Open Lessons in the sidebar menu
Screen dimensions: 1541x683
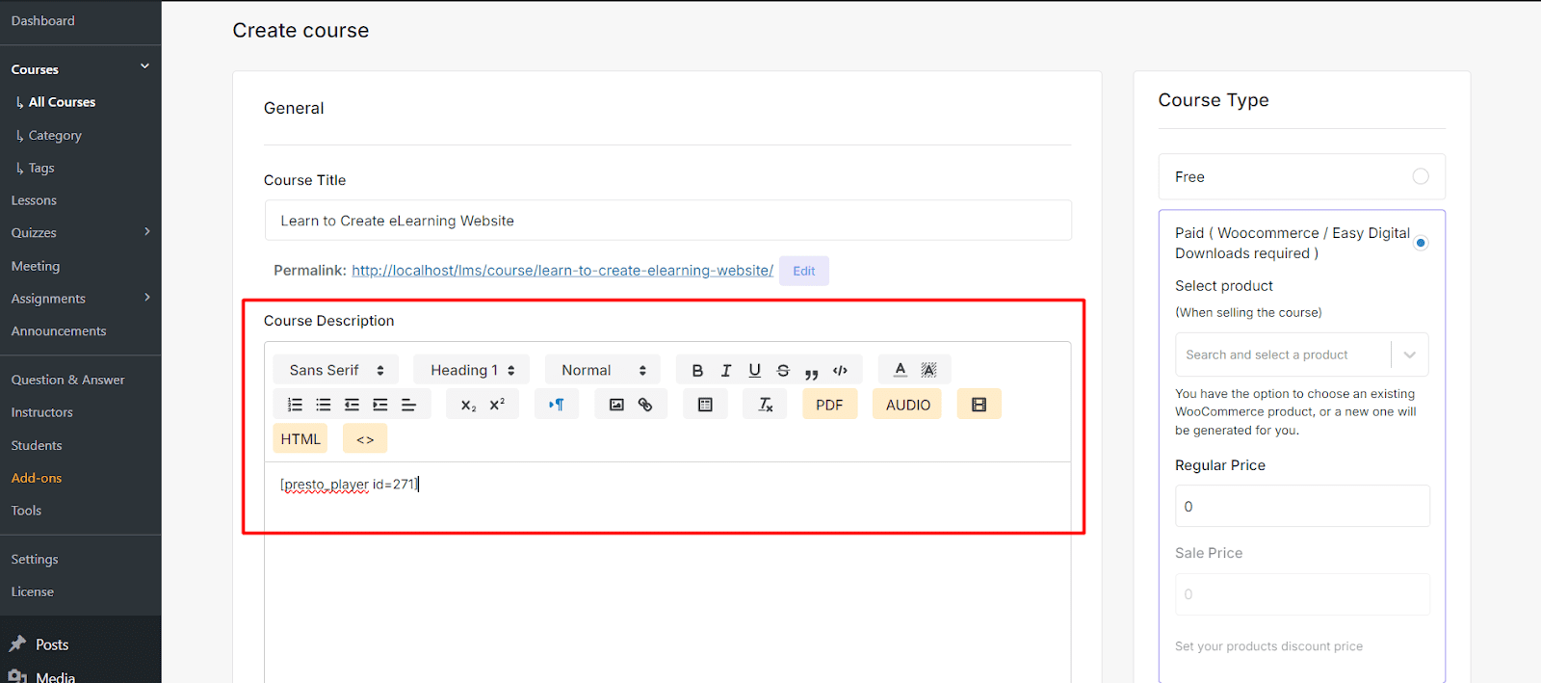[x=34, y=200]
